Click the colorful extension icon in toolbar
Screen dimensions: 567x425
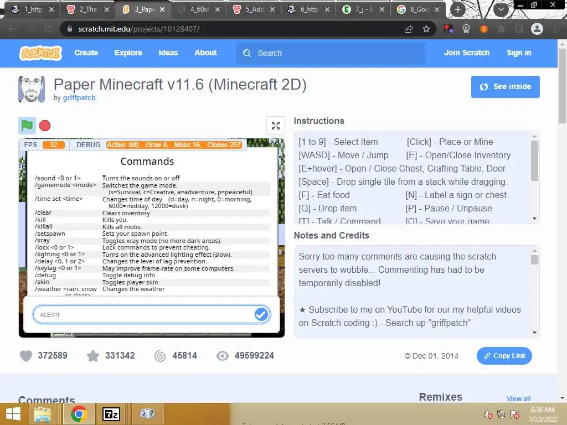[449, 29]
